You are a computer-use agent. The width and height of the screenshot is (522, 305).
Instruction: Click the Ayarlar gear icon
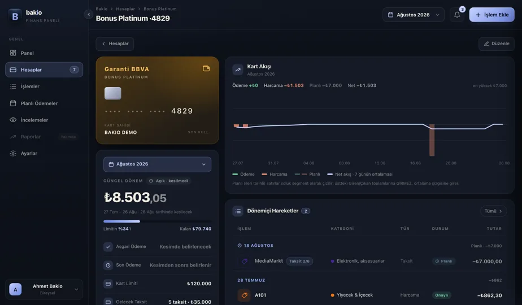(13, 153)
